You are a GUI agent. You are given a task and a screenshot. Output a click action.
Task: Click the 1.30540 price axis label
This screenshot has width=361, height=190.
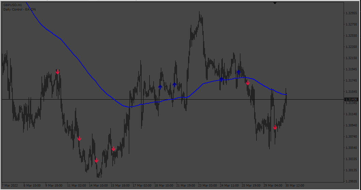pos(351,148)
